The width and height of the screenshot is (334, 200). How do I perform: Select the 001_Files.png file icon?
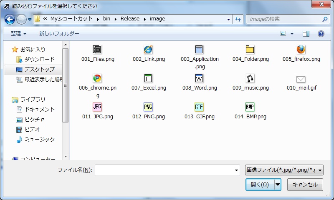(x=97, y=49)
